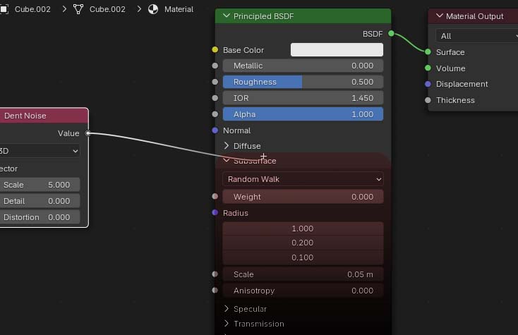Click the Anisotropy input socket

215,290
